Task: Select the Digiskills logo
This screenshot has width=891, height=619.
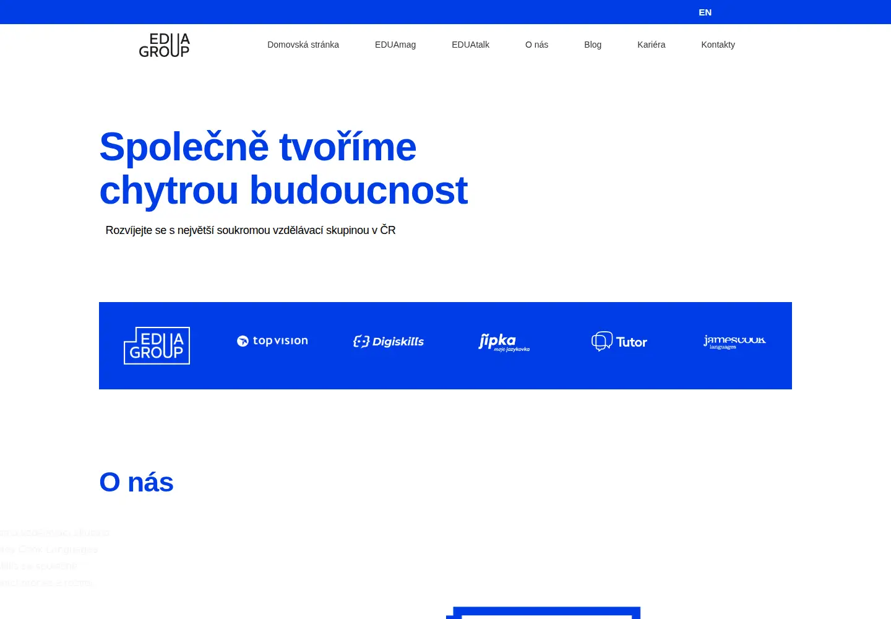Action: pos(389,342)
